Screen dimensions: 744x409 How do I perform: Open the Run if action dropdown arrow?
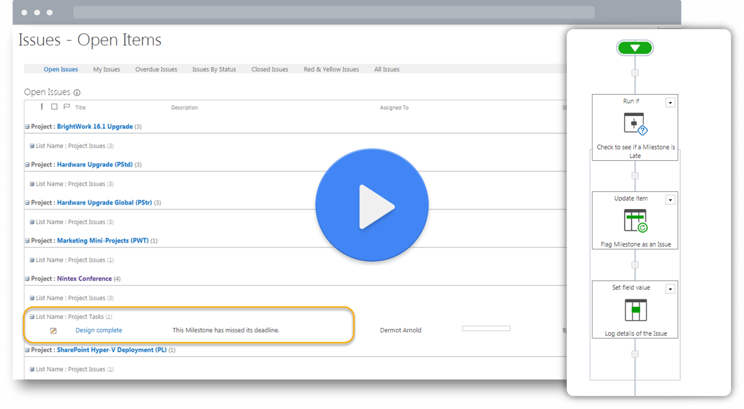click(x=671, y=103)
